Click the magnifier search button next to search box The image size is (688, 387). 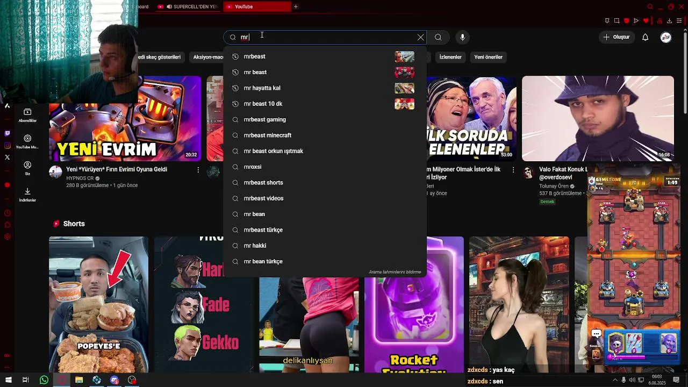(x=438, y=37)
